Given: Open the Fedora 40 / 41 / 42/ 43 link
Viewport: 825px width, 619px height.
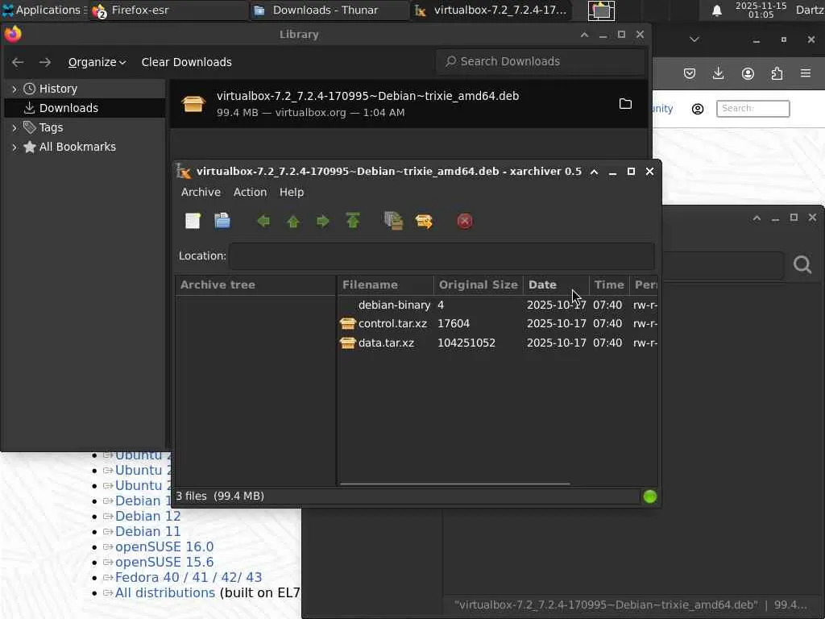Looking at the screenshot, I should pos(189,577).
